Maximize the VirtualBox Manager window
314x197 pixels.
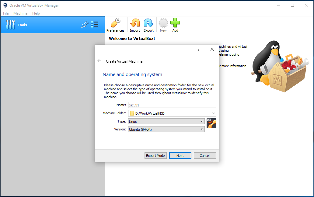(292, 5)
